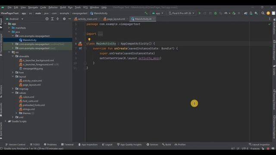Click the yellow lightbulb intention icon
The width and height of the screenshot is (276, 155).
point(89,39)
